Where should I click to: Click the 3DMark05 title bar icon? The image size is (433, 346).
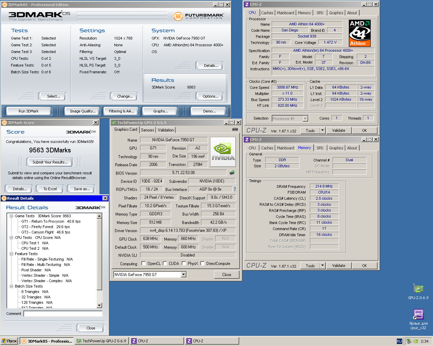4,5
